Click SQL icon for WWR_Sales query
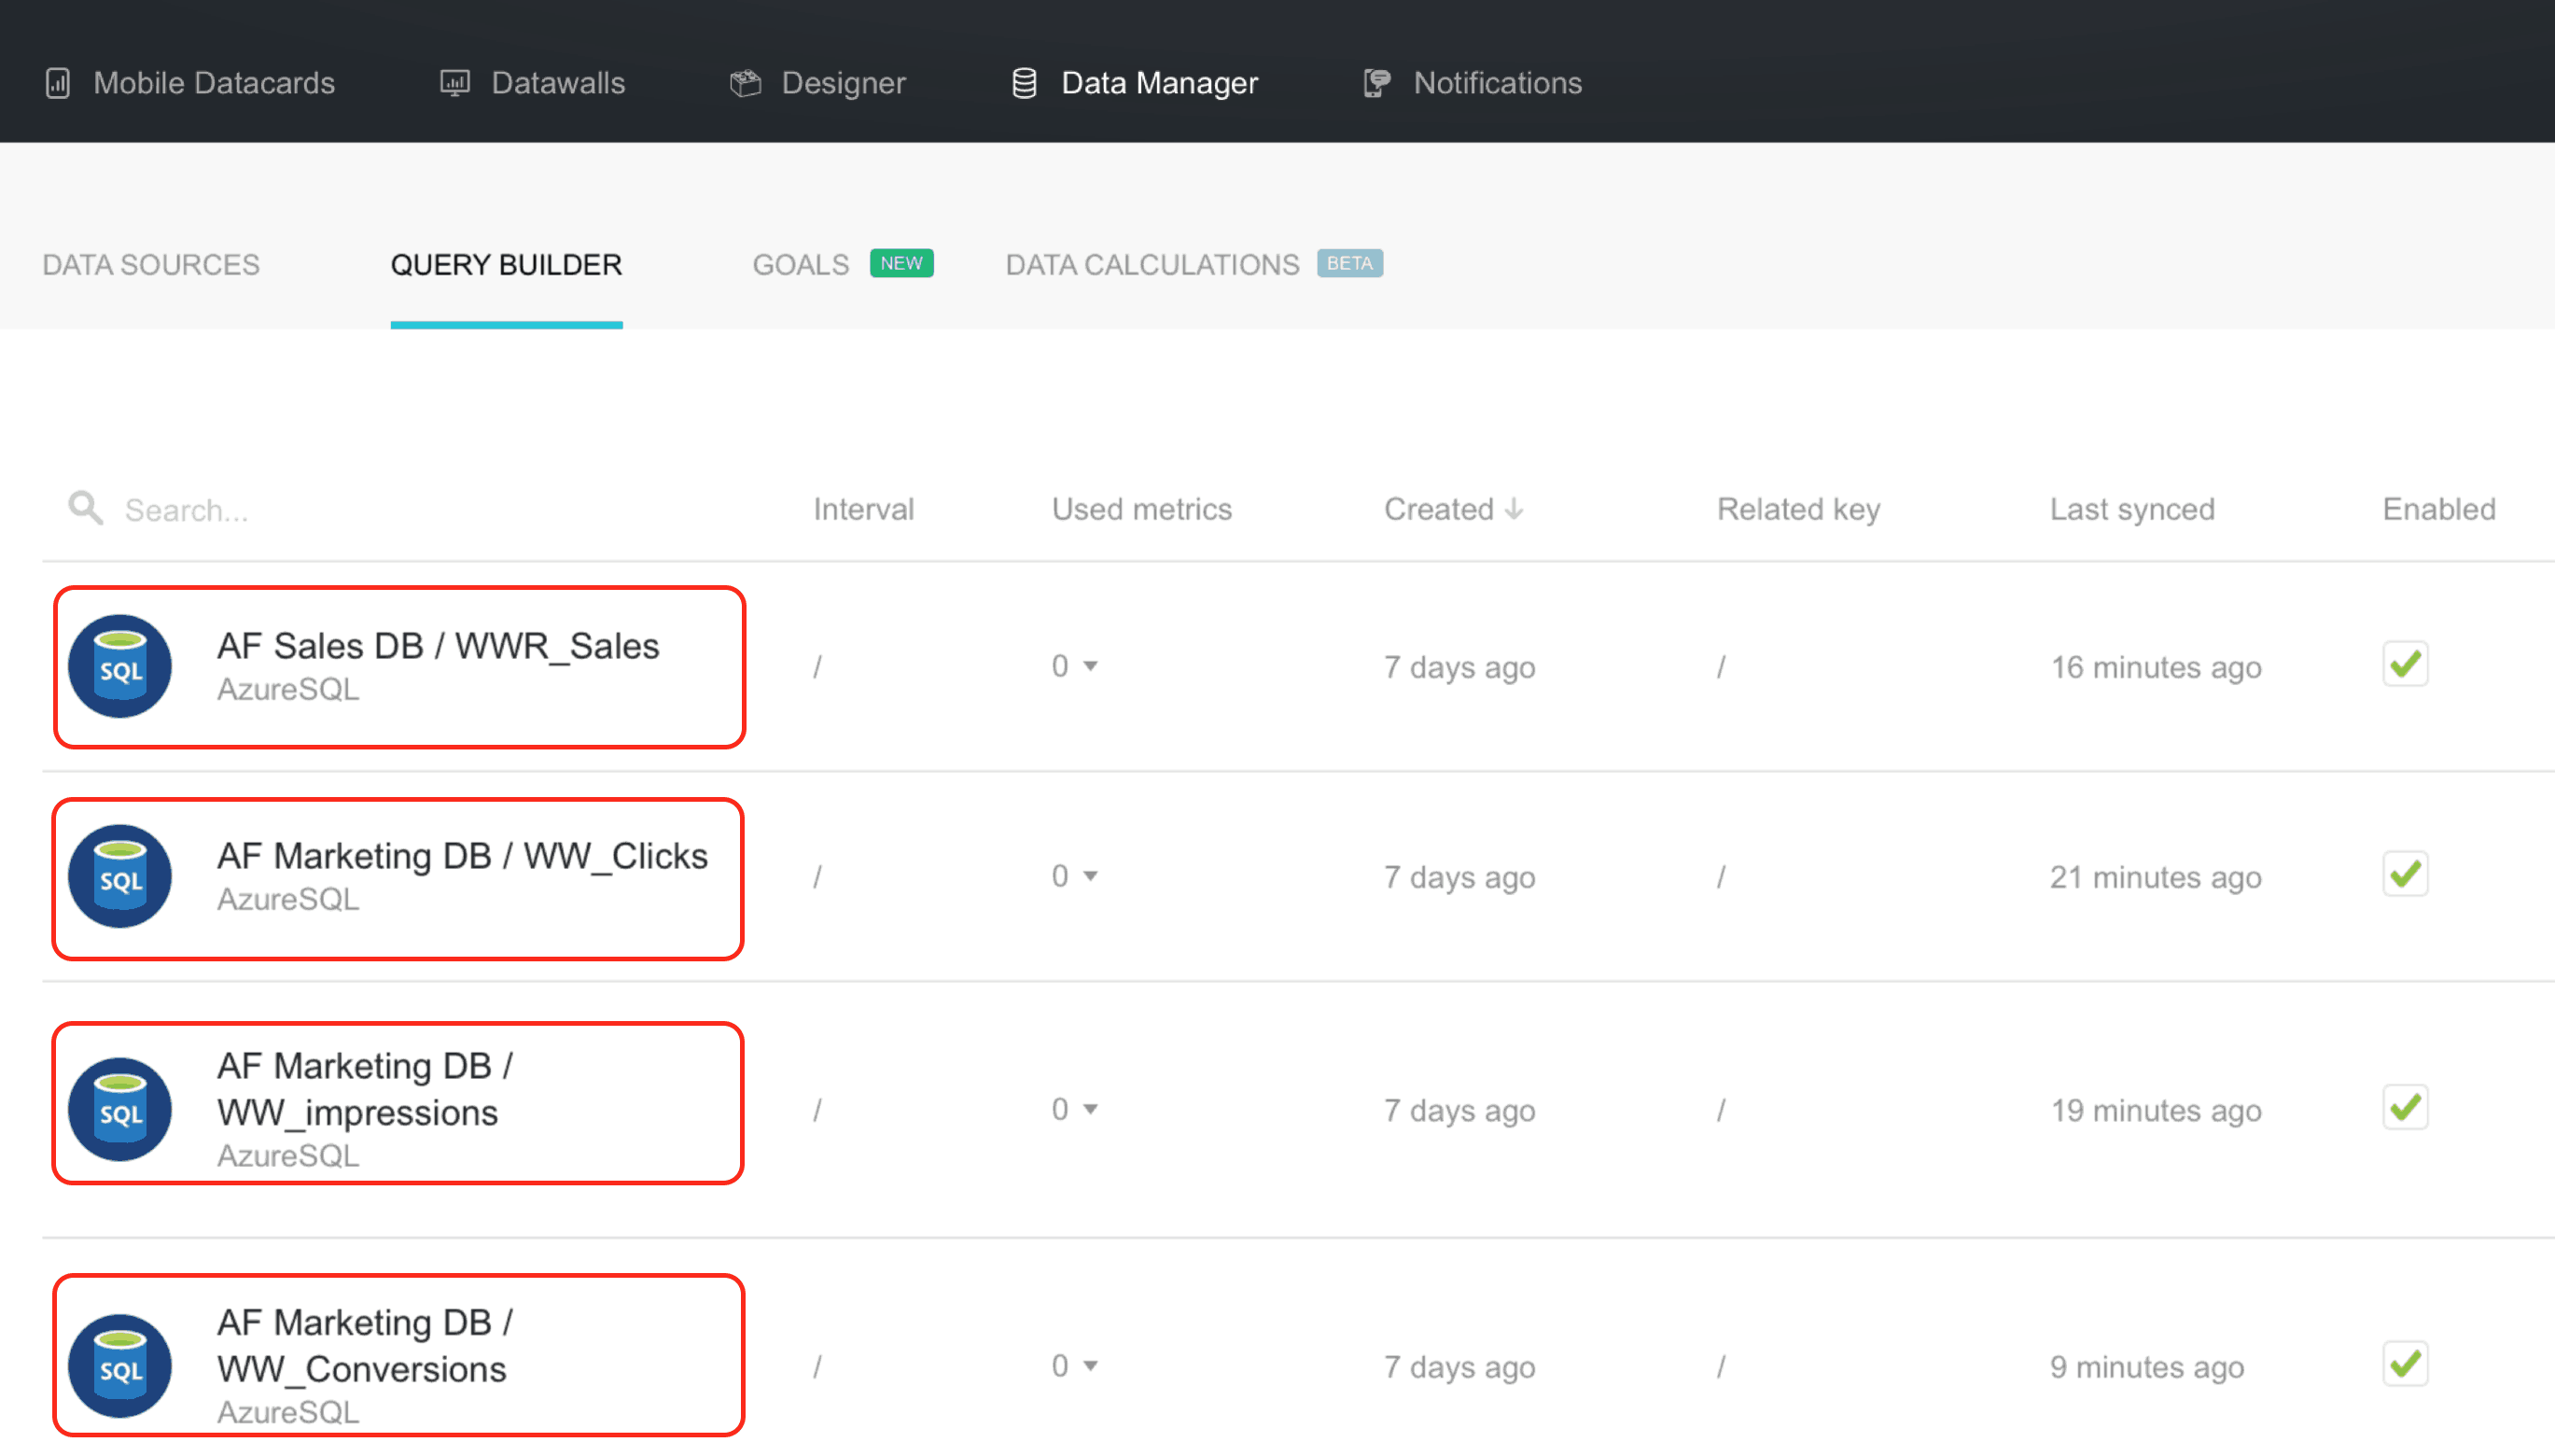Screen dimensions: 2555x1456 point(120,667)
